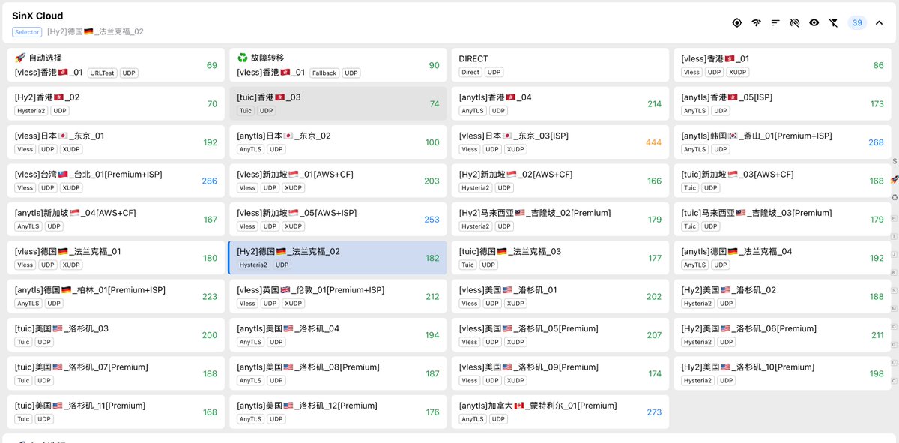
Task: Click the crossed-out signal icon in header
Action: [x=795, y=23]
